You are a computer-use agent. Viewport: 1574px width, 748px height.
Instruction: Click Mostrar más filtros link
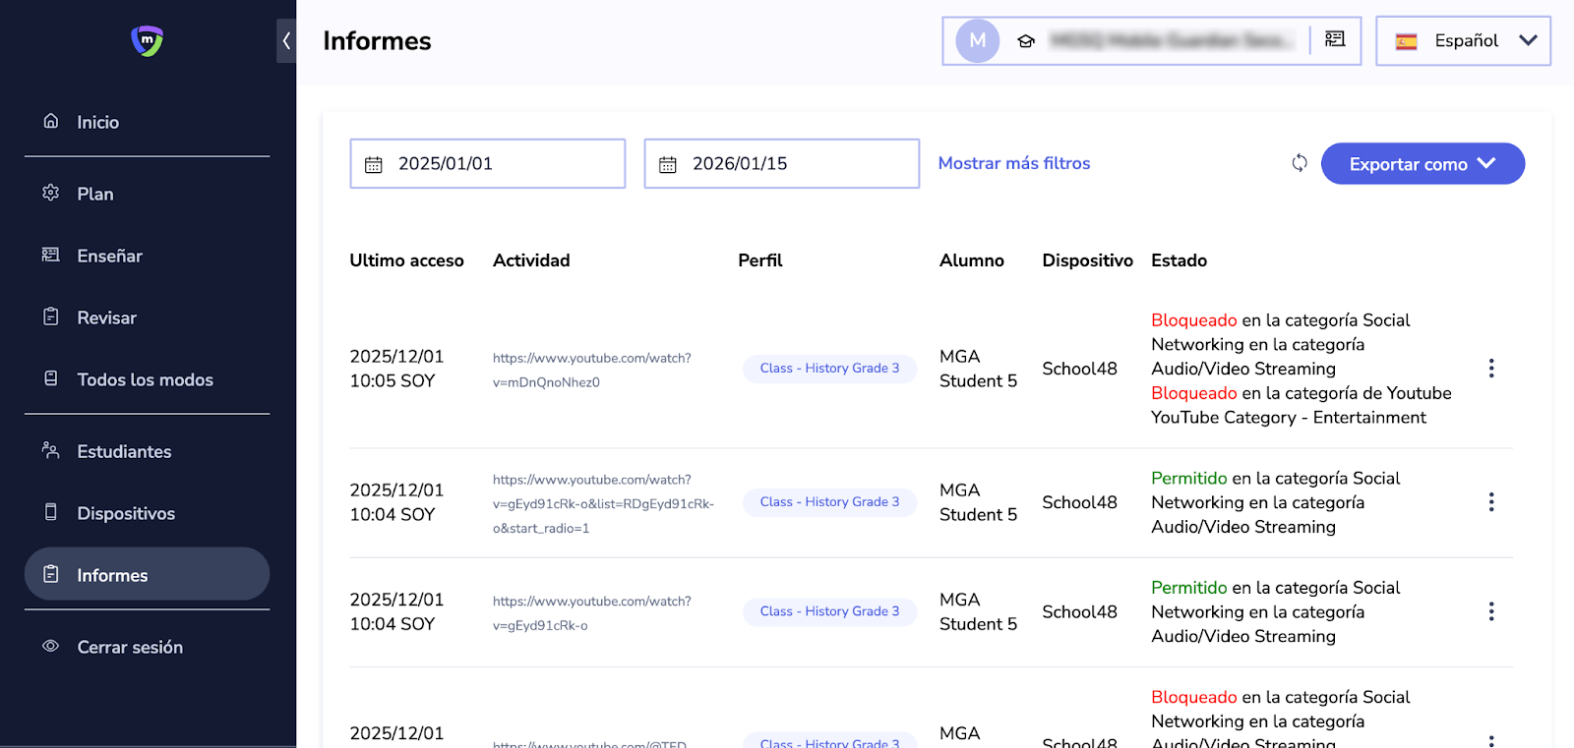(1013, 163)
